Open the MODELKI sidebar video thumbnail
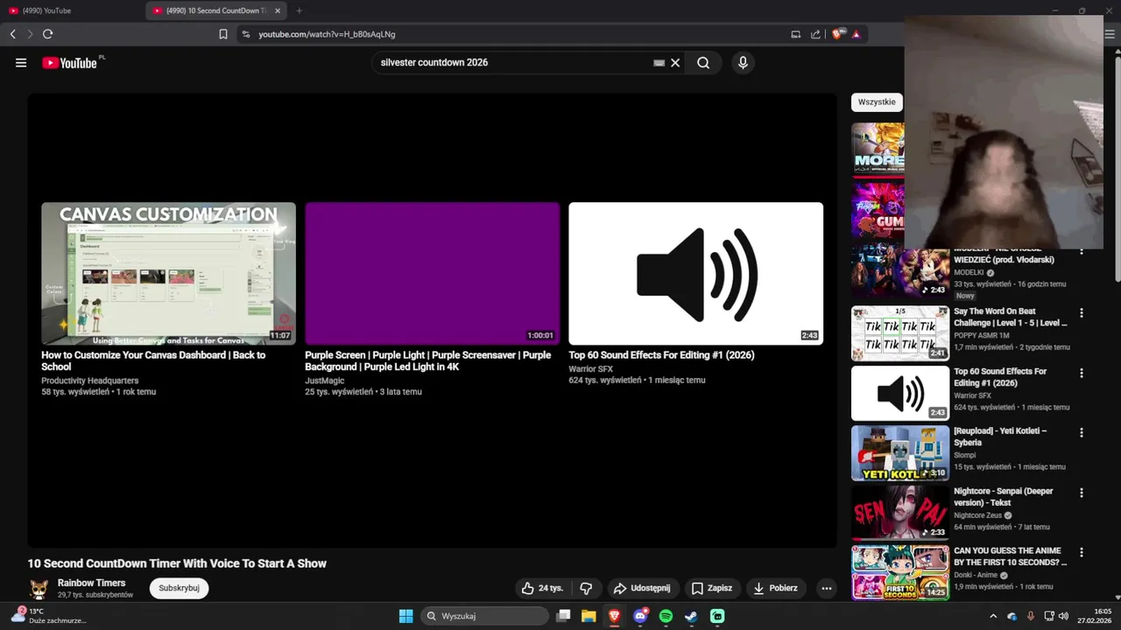 pyautogui.click(x=900, y=273)
